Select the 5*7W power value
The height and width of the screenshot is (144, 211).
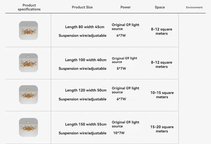tap(121, 68)
